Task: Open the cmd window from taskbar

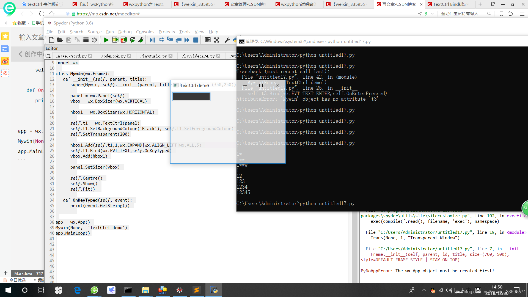Action: [x=128, y=290]
